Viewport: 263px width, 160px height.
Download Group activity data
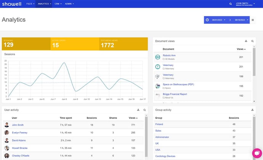pyautogui.click(x=252, y=110)
